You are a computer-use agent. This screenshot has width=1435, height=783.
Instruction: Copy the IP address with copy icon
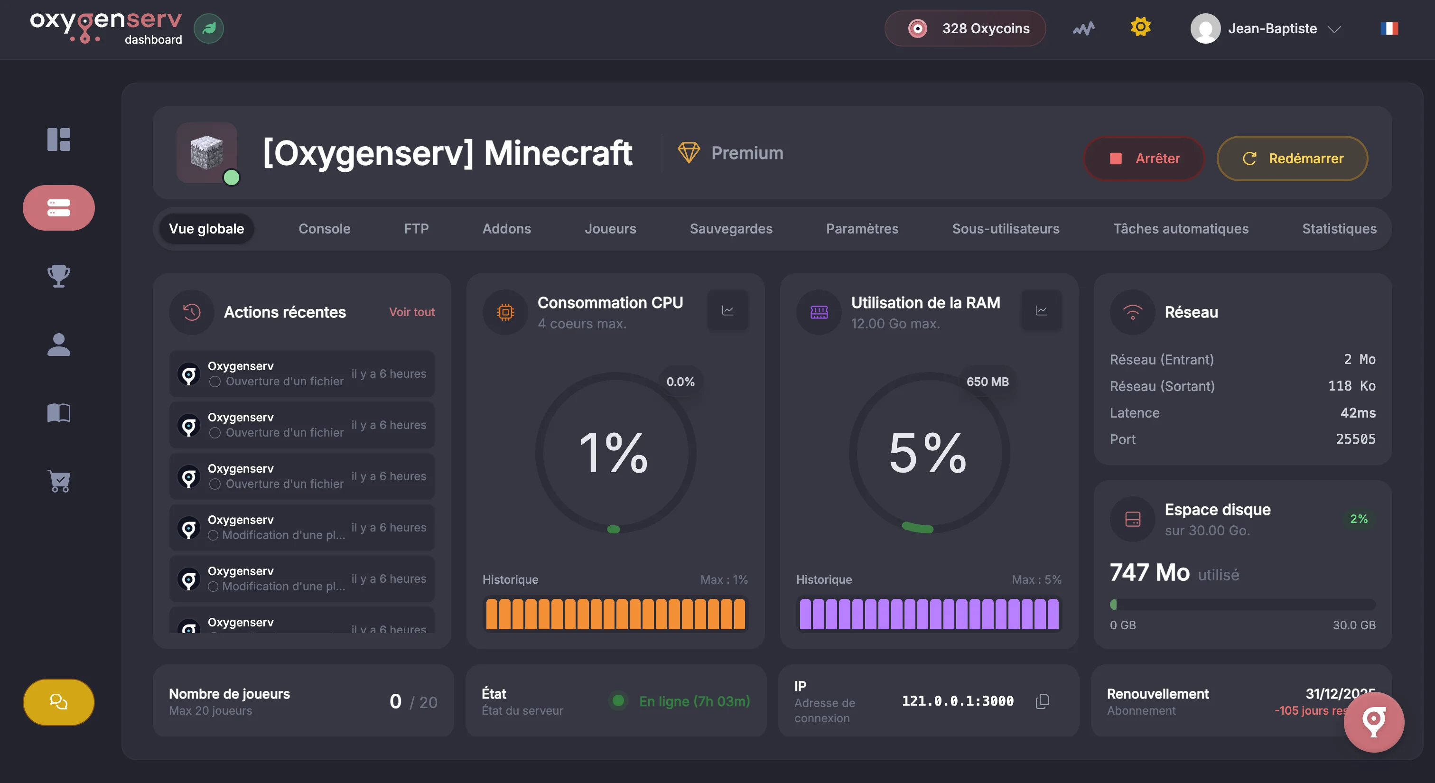1042,701
